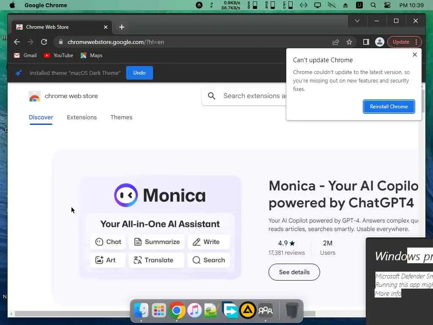The height and width of the screenshot is (325, 433).
Task: Open Control Center toggles icon in menu bar
Action: tap(387, 5)
